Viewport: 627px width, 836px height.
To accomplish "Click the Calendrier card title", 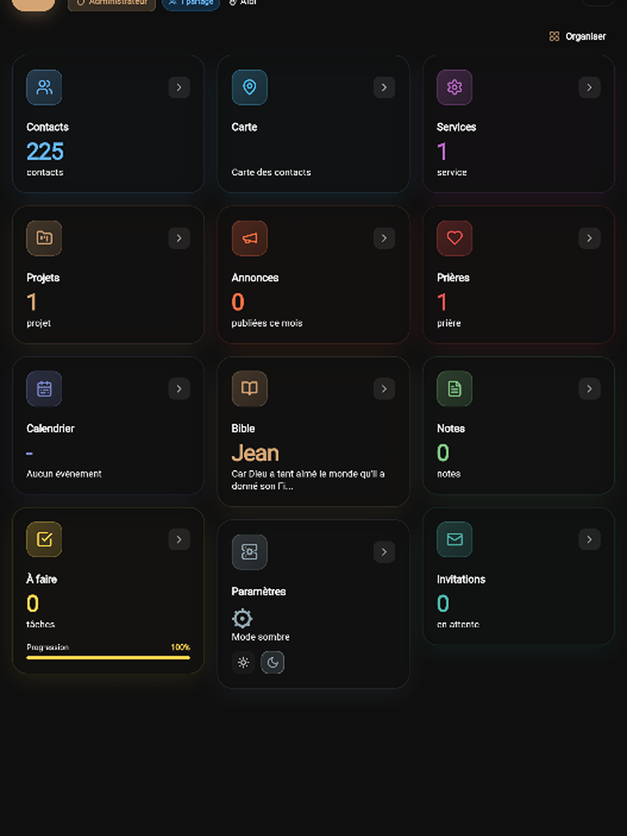I will [50, 428].
